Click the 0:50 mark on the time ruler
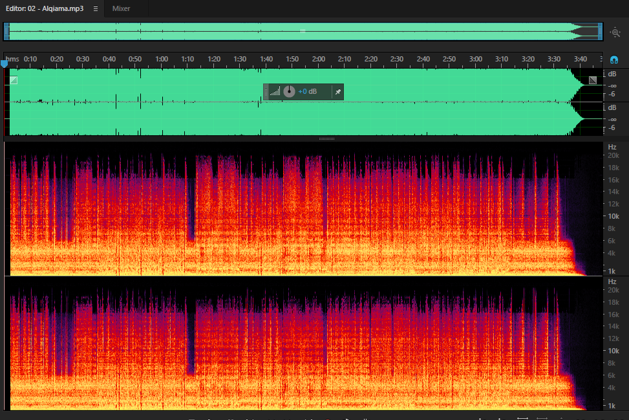This screenshot has height=420, width=629. point(135,59)
